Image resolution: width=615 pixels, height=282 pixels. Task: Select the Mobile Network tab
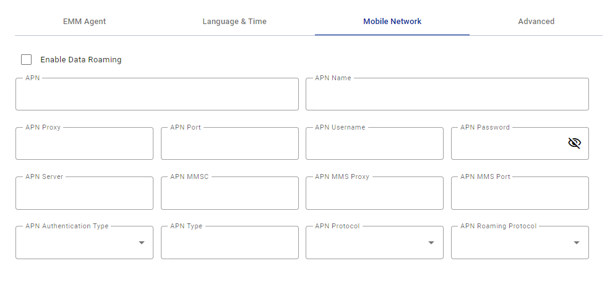pos(392,22)
